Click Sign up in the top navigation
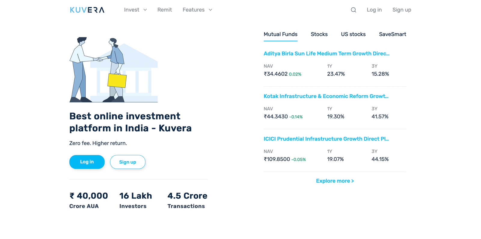 [402, 10]
